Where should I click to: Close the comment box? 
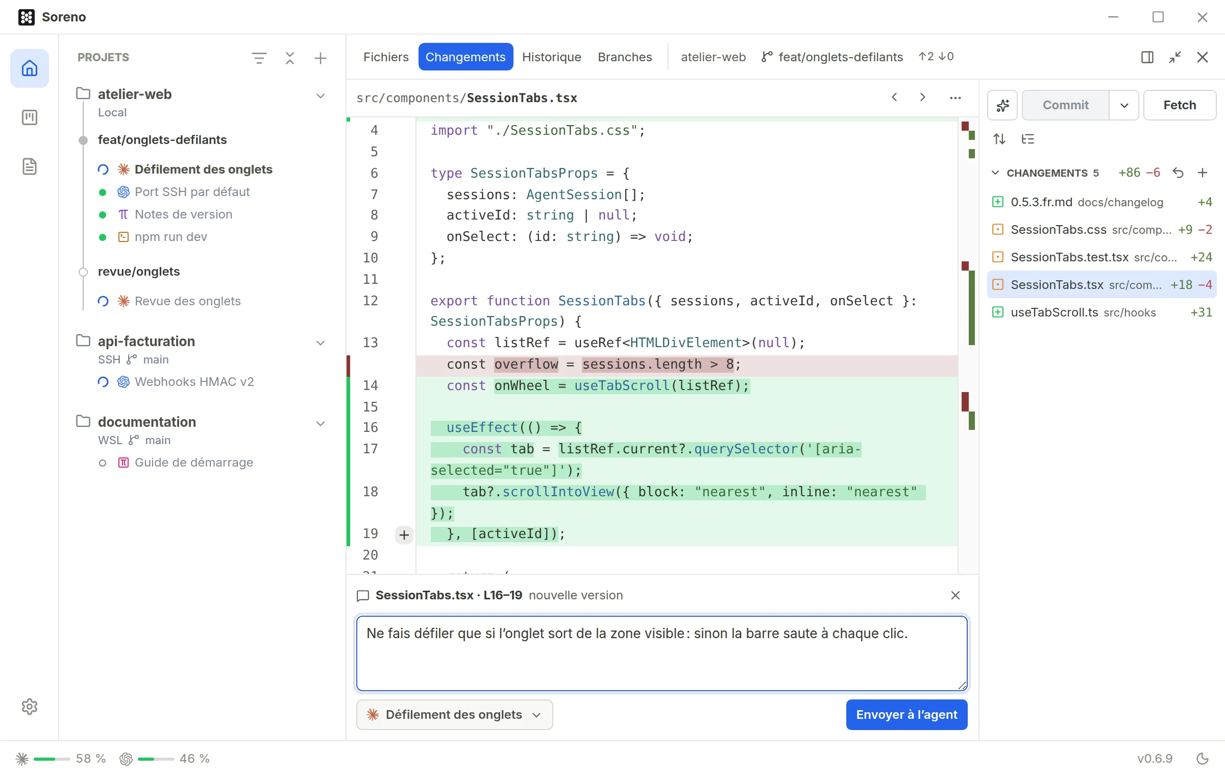point(955,595)
